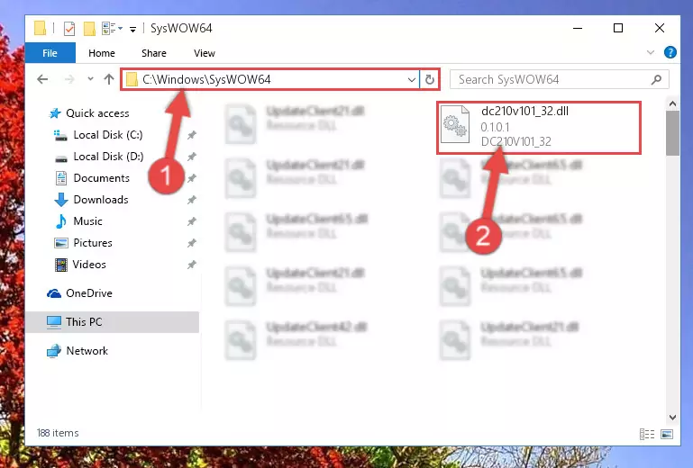The height and width of the screenshot is (468, 693).
Task: Select Network in navigation pane
Action: 87,351
